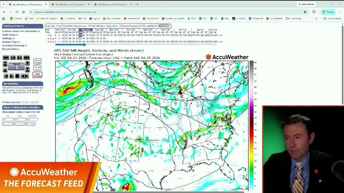344x193 pixels.
Task: Open the NWS bookmark
Action: [x=191, y=18]
